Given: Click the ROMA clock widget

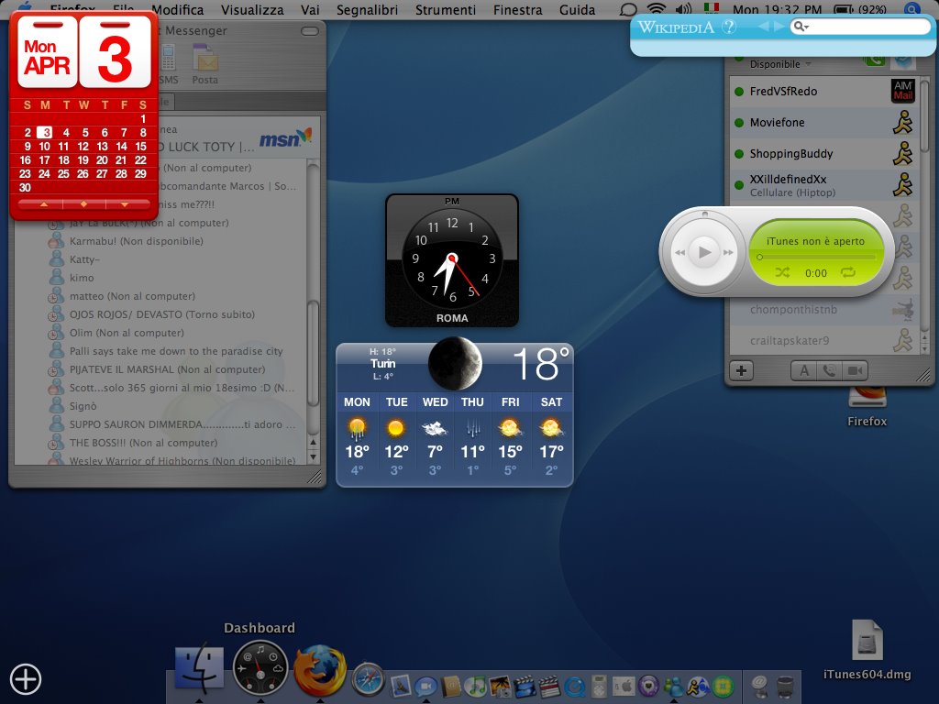Looking at the screenshot, I should 451,260.
